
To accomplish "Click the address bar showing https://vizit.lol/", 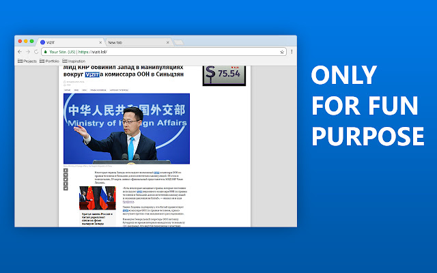I will click(164, 52).
